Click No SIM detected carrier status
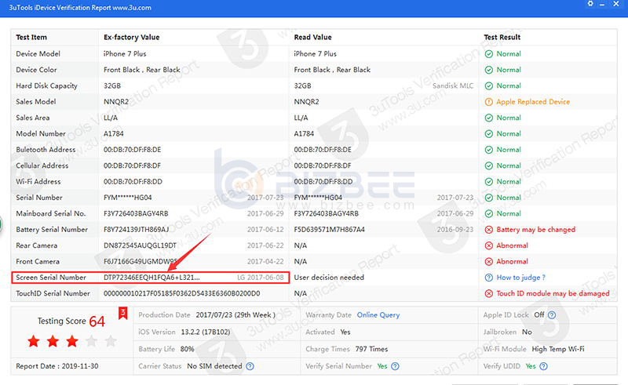The width and height of the screenshot is (628, 385). click(214, 366)
